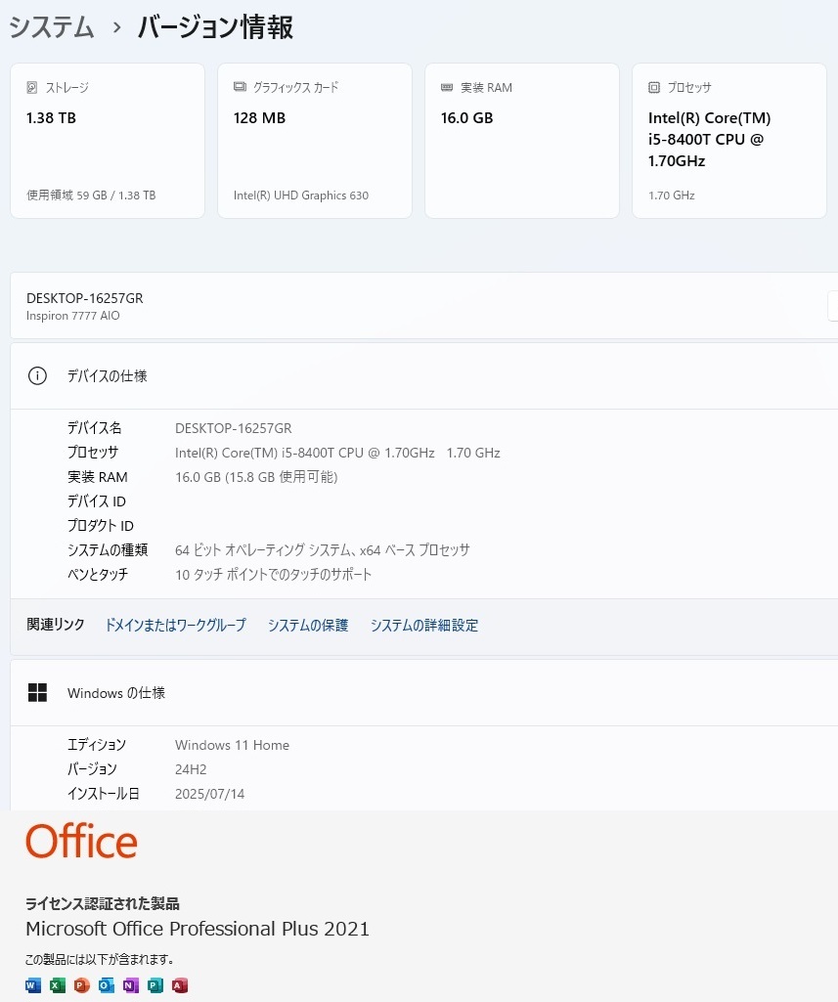838x1002 pixels.
Task: Click the システムの種類 label
Action: point(108,549)
